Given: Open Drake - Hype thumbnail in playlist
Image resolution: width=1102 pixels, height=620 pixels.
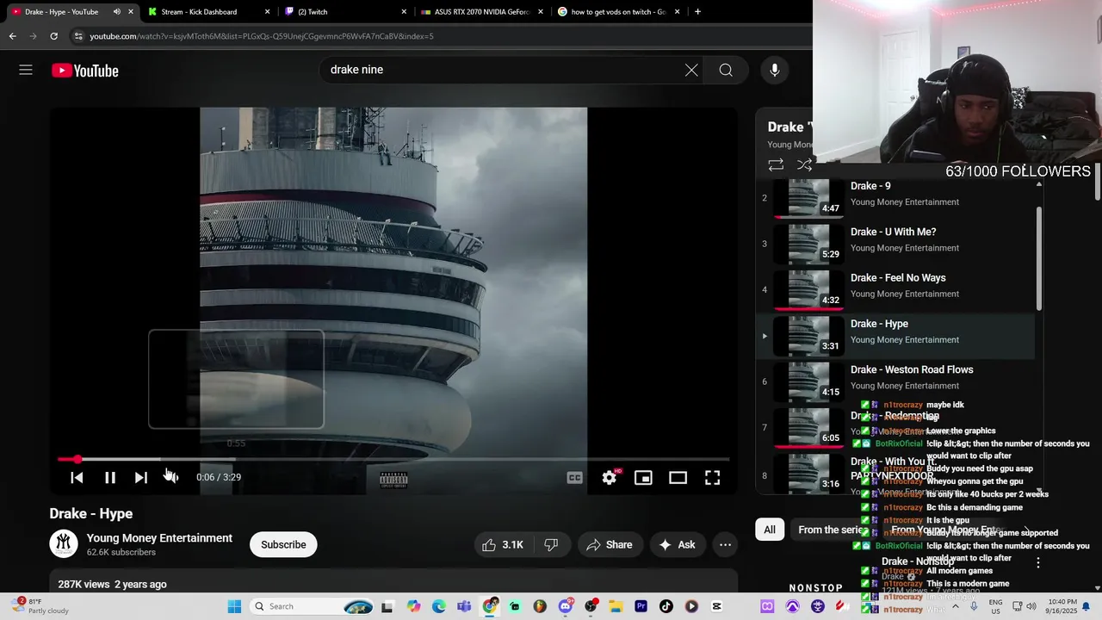Looking at the screenshot, I should (808, 335).
